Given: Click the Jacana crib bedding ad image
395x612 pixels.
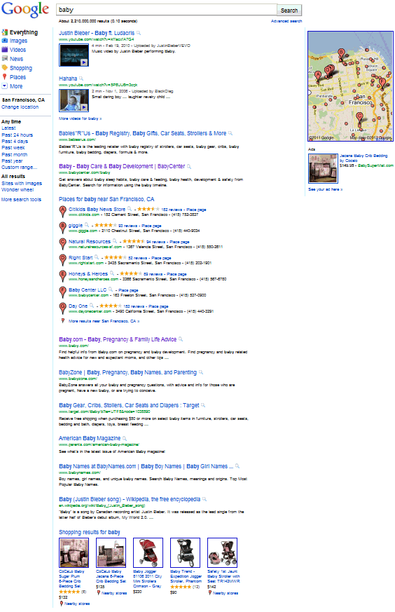Looking at the screenshot, I should click(x=323, y=168).
